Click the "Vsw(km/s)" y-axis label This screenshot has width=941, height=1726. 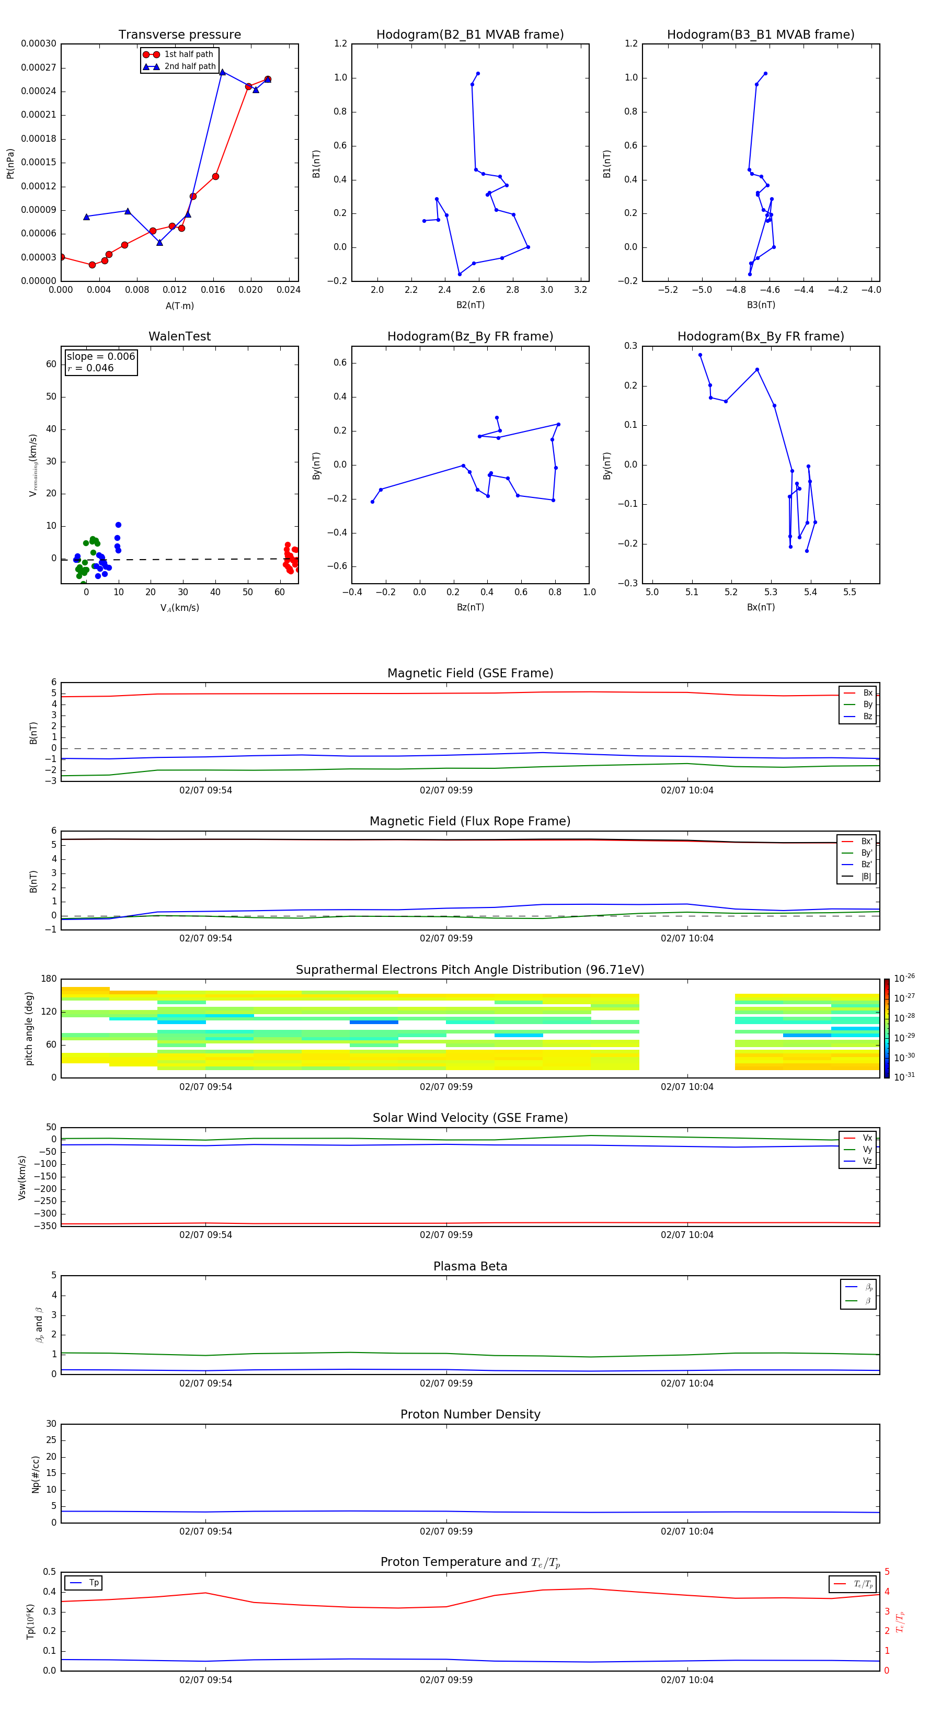click(22, 1177)
